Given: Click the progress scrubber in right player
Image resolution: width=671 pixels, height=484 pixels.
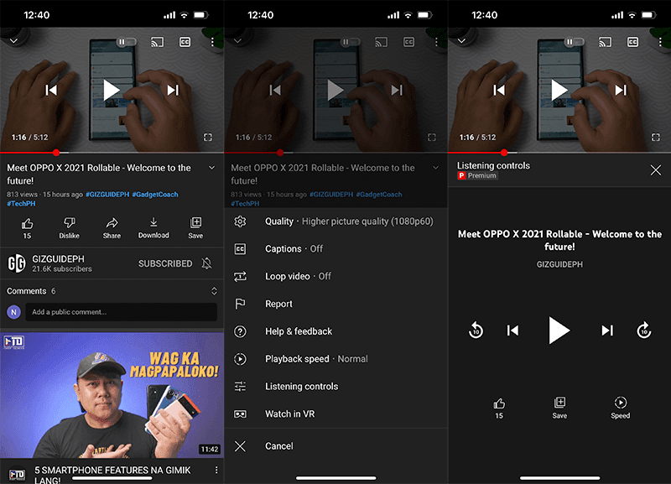Looking at the screenshot, I should click(x=504, y=153).
